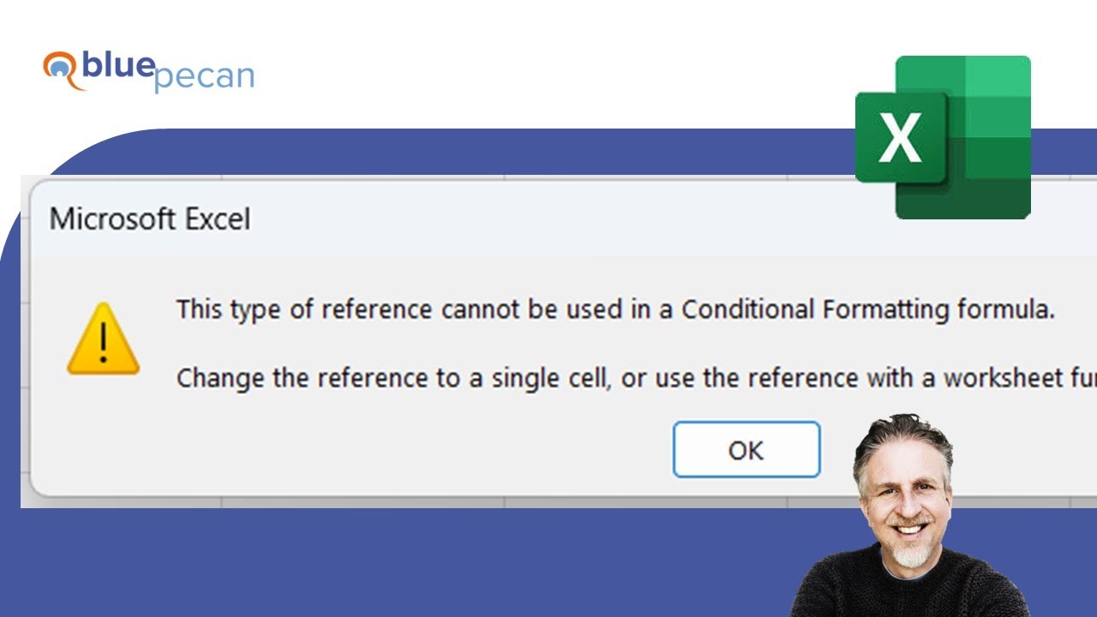
Task: Click the "Microsoft Excel" dialog title
Action: 150,219
